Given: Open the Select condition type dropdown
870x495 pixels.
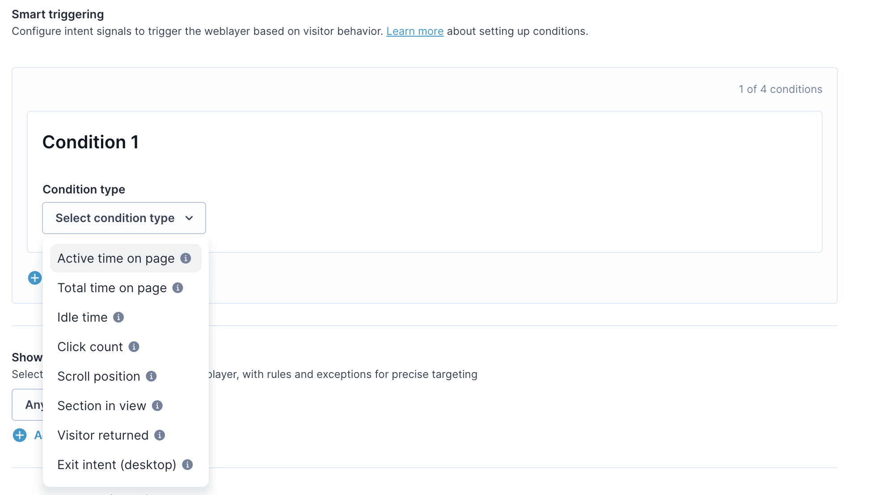Looking at the screenshot, I should (x=124, y=218).
